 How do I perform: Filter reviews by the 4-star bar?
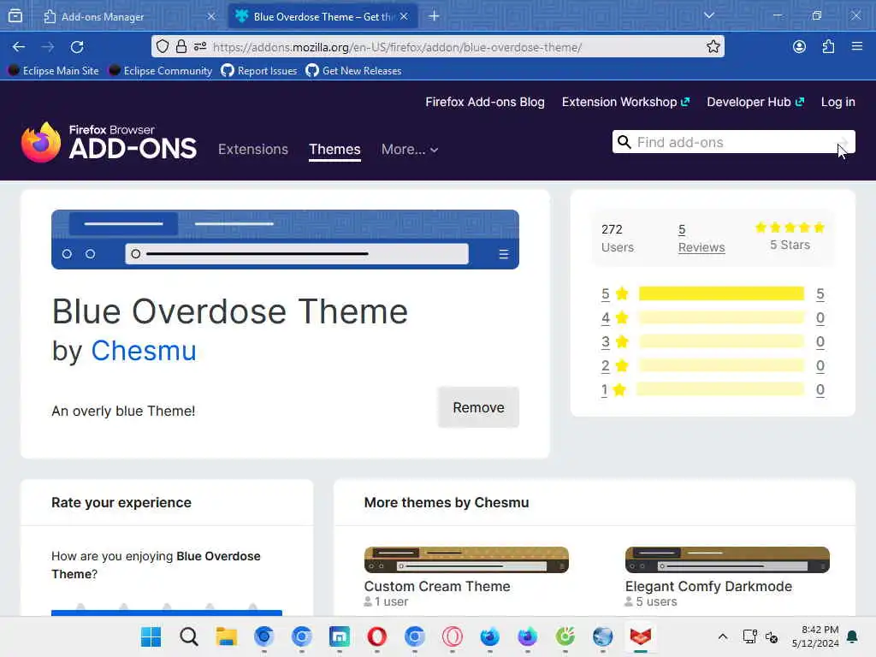(x=720, y=318)
